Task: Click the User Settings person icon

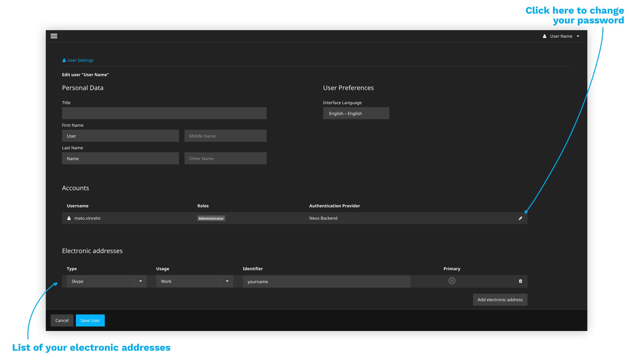Action: pos(64,60)
